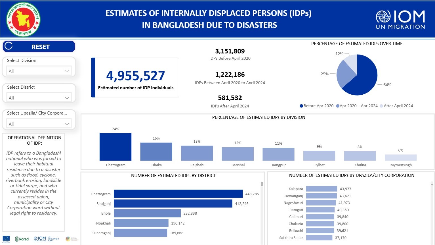This screenshot has width=435, height=245.
Task: Click the 64% slice of the pie chart
Action: 366,80
